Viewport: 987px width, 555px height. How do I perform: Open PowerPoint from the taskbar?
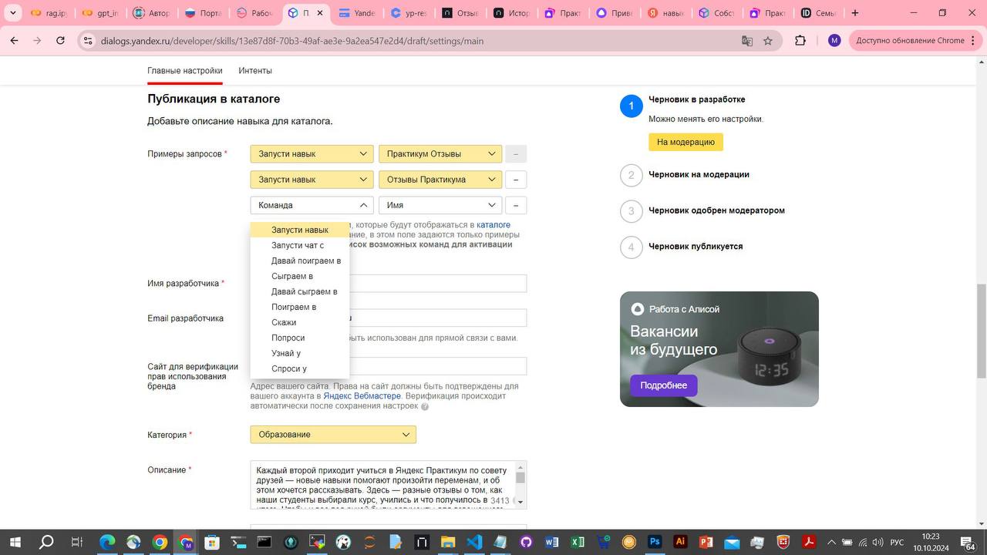pos(706,542)
